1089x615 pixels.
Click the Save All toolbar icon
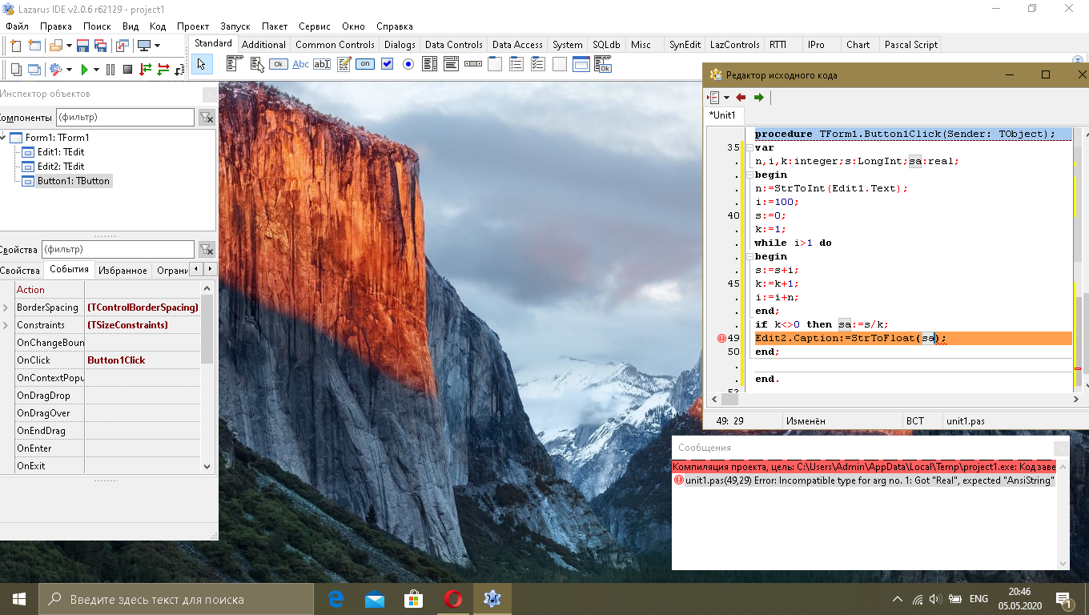pos(100,46)
